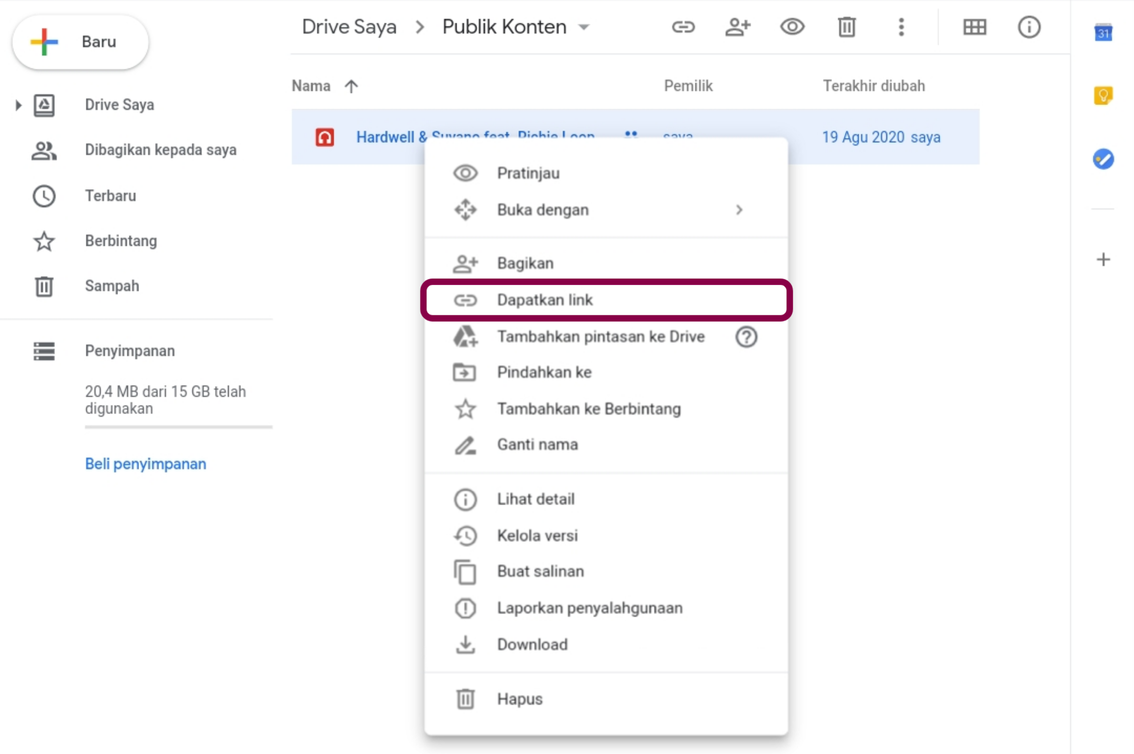Go to Drive Saya breadcrumb
The image size is (1134, 754).
[349, 27]
